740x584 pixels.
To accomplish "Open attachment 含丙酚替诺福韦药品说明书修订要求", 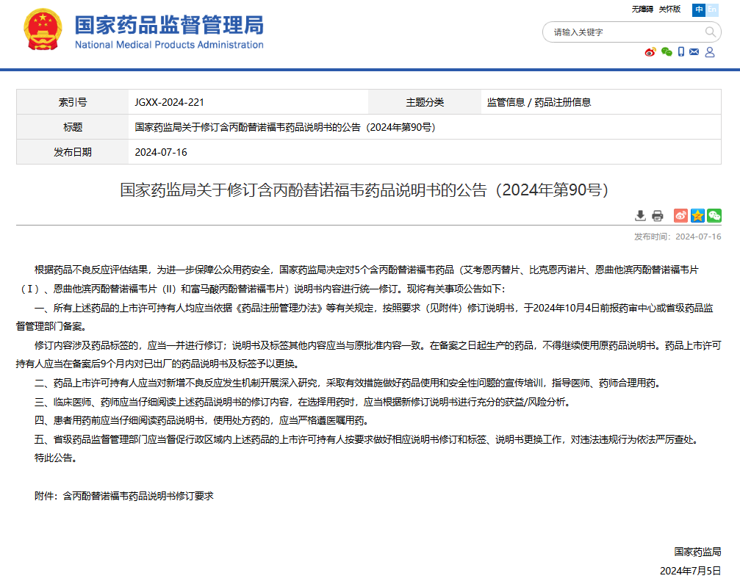I will click(x=138, y=496).
